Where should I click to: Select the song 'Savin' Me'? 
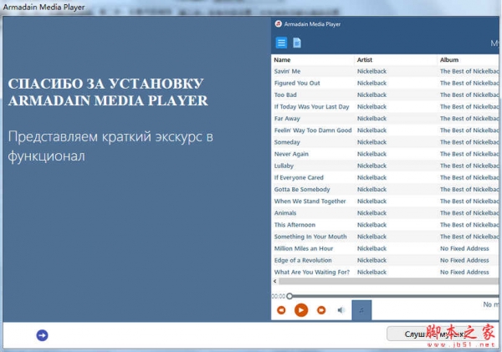click(287, 72)
